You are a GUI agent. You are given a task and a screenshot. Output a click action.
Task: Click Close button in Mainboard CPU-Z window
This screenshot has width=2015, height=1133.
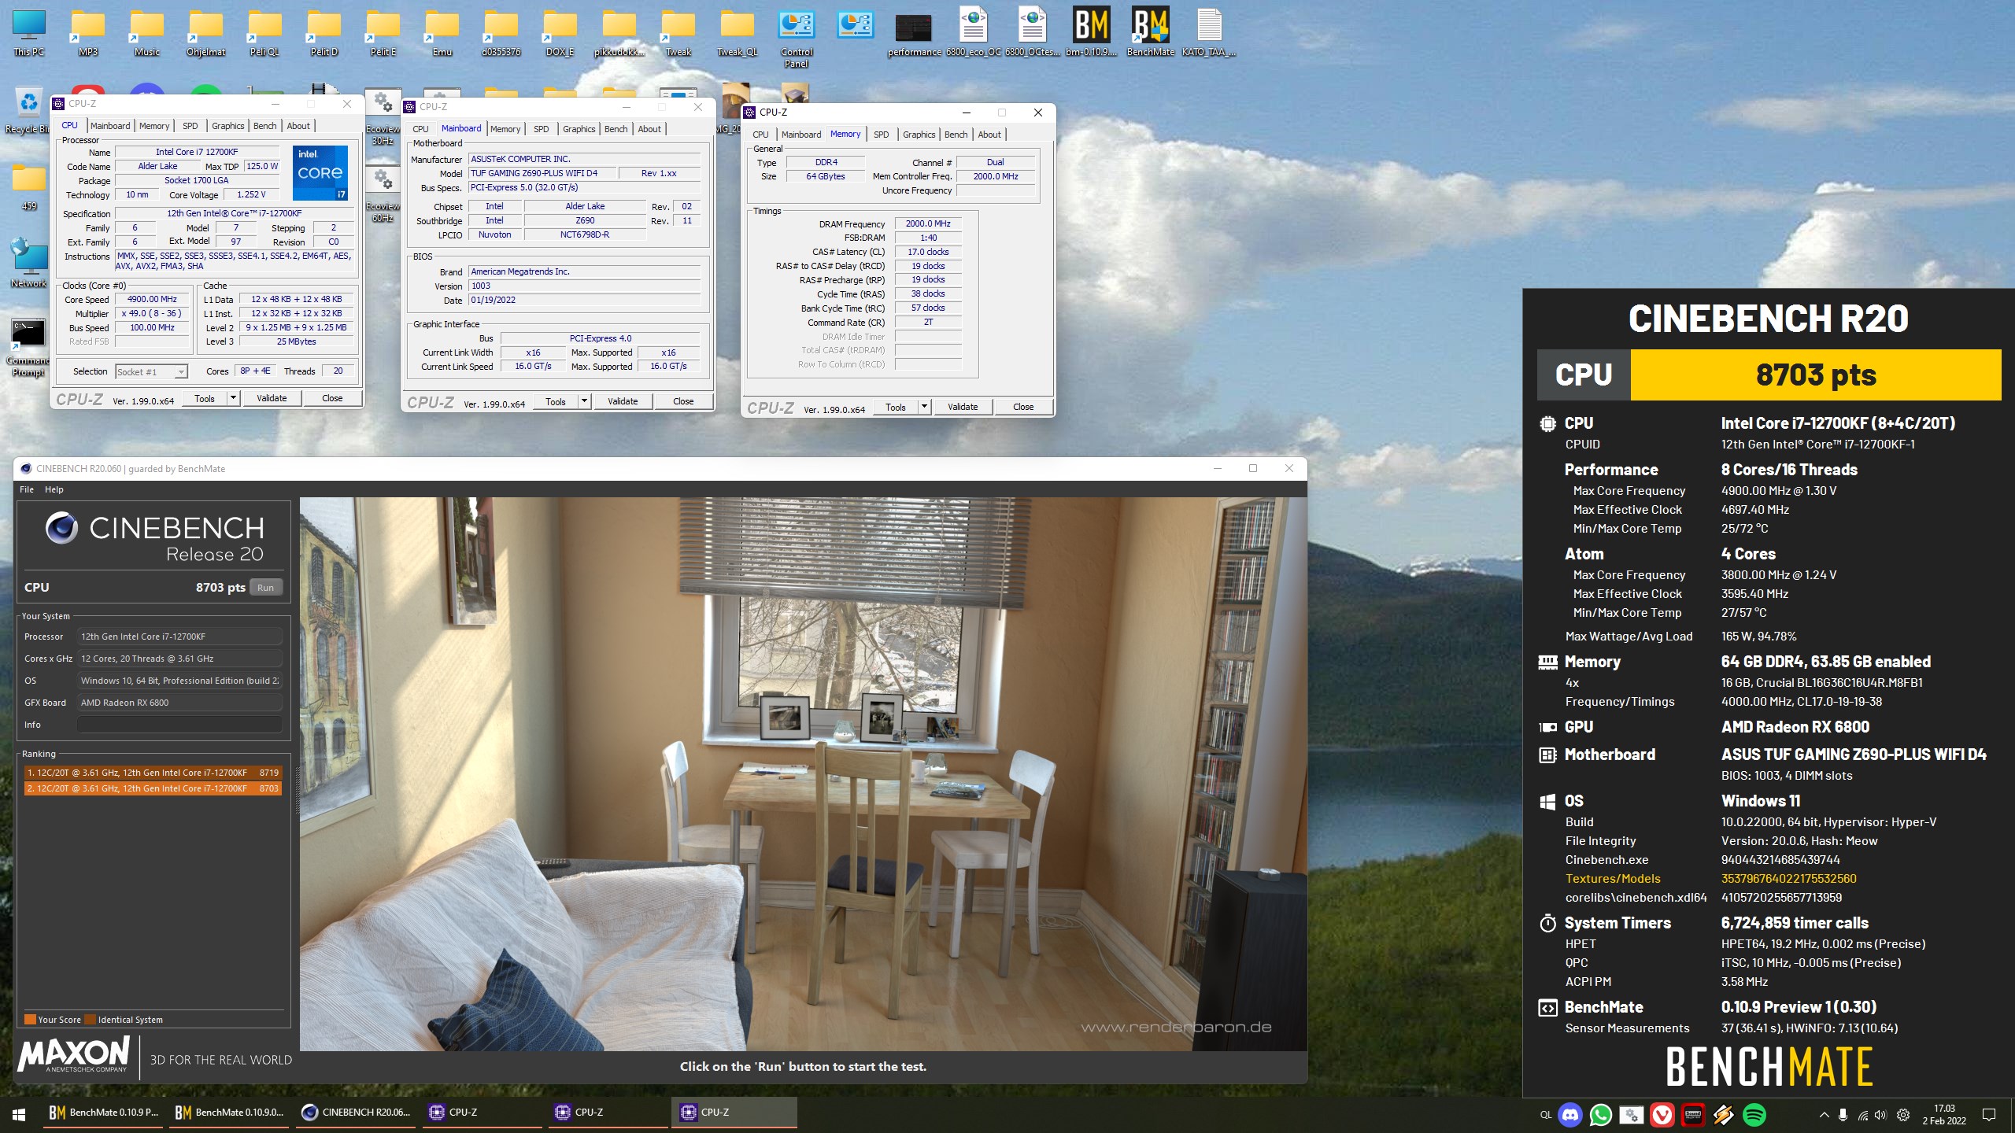683,401
